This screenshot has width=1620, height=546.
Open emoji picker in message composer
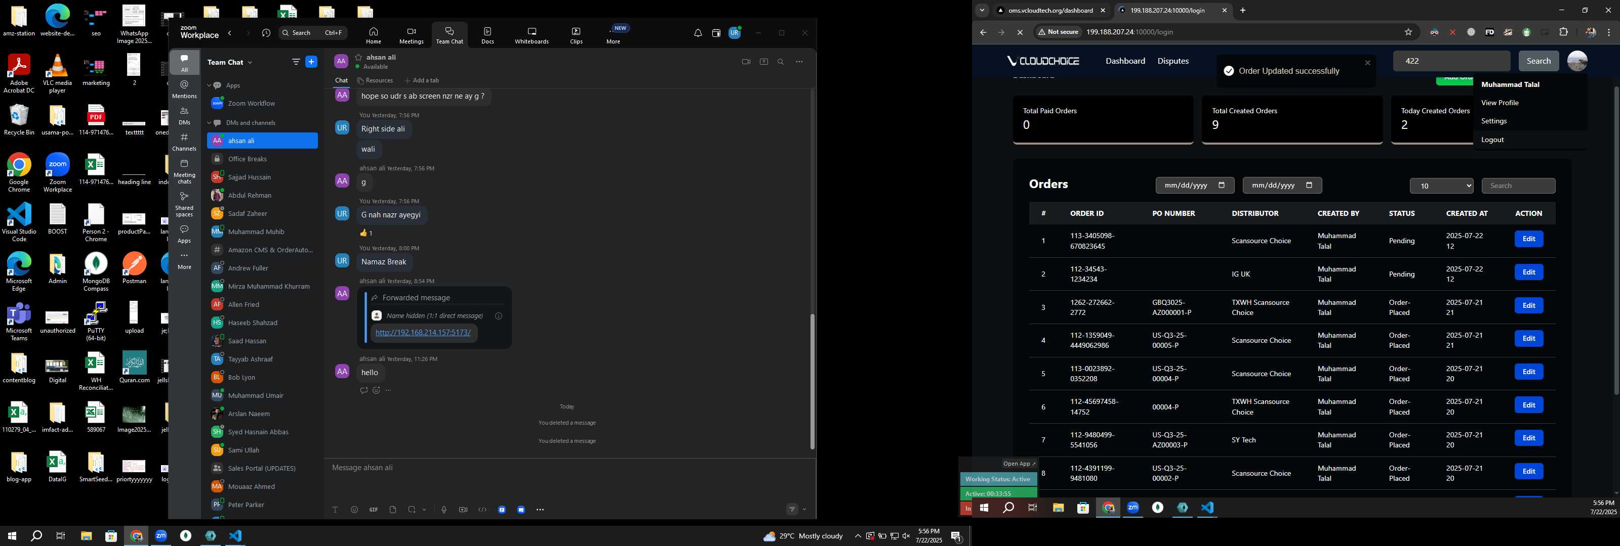click(x=354, y=510)
